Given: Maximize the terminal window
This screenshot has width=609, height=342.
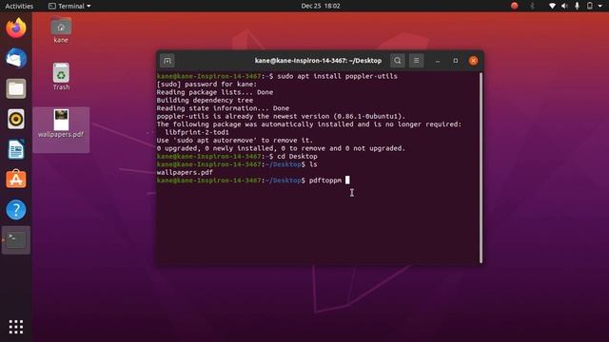Looking at the screenshot, I should pyautogui.click(x=455, y=61).
